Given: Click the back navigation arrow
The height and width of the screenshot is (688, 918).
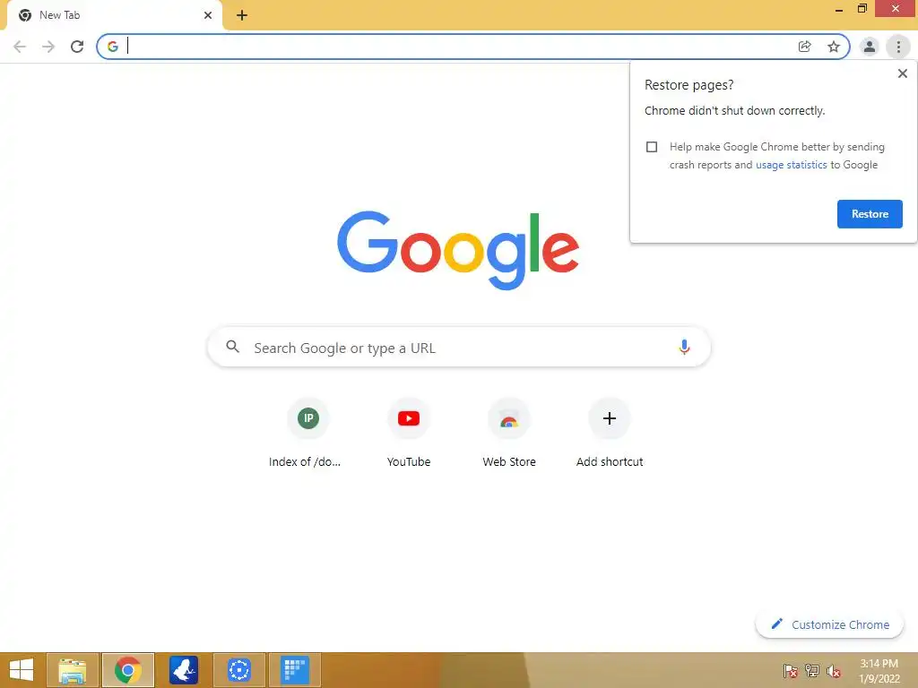Looking at the screenshot, I should 20,47.
